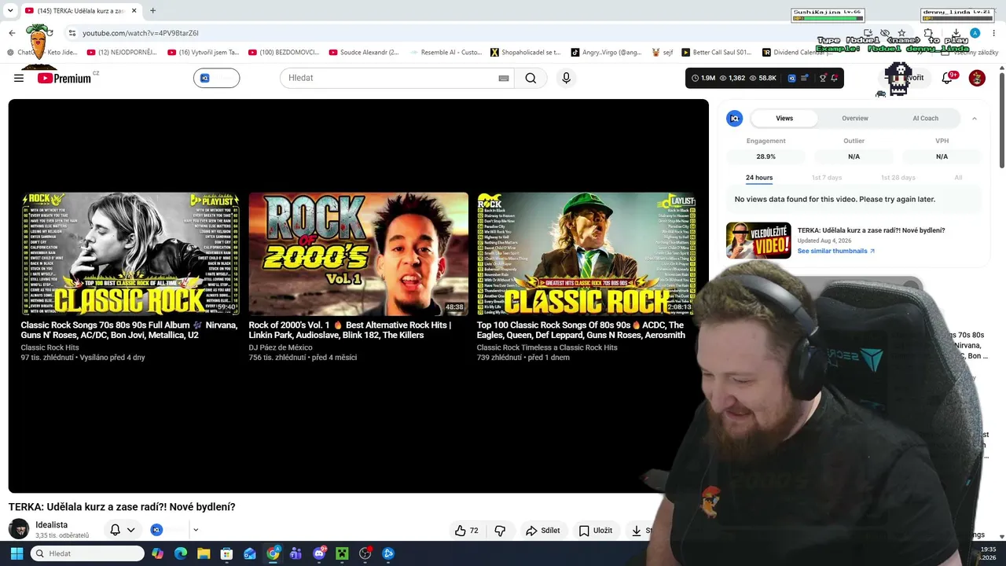
Task: Click the Engagement 28.9% value
Action: [x=766, y=156]
